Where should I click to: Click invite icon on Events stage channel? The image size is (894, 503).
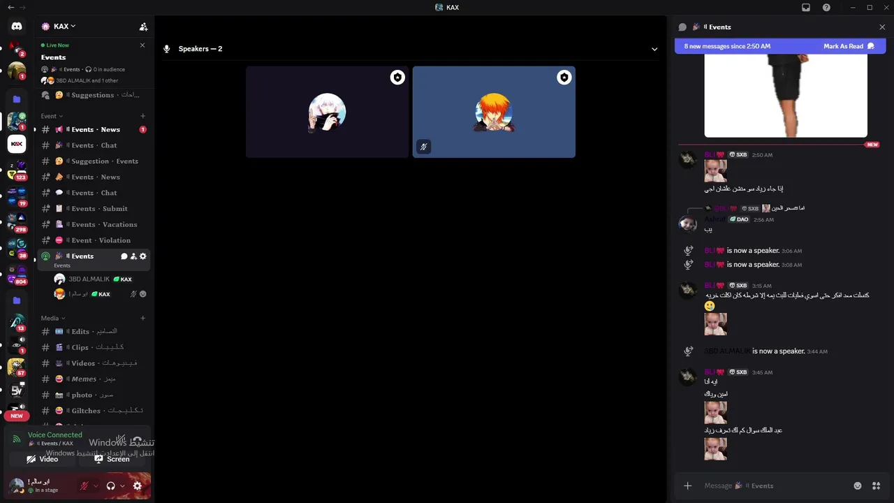133,256
